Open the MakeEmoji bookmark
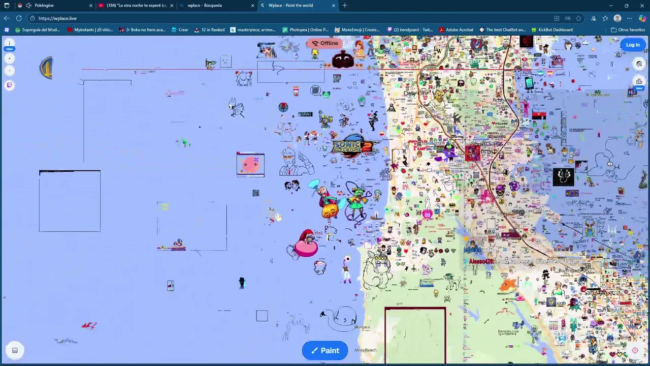 tap(357, 29)
